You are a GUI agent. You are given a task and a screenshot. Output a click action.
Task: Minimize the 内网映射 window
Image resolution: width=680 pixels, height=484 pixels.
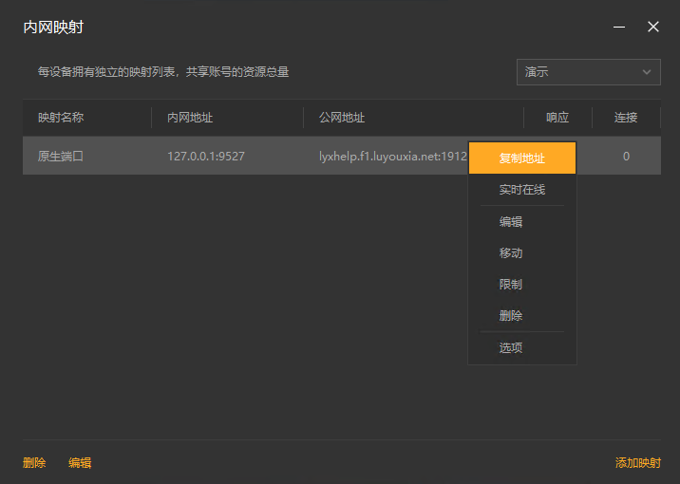(619, 27)
